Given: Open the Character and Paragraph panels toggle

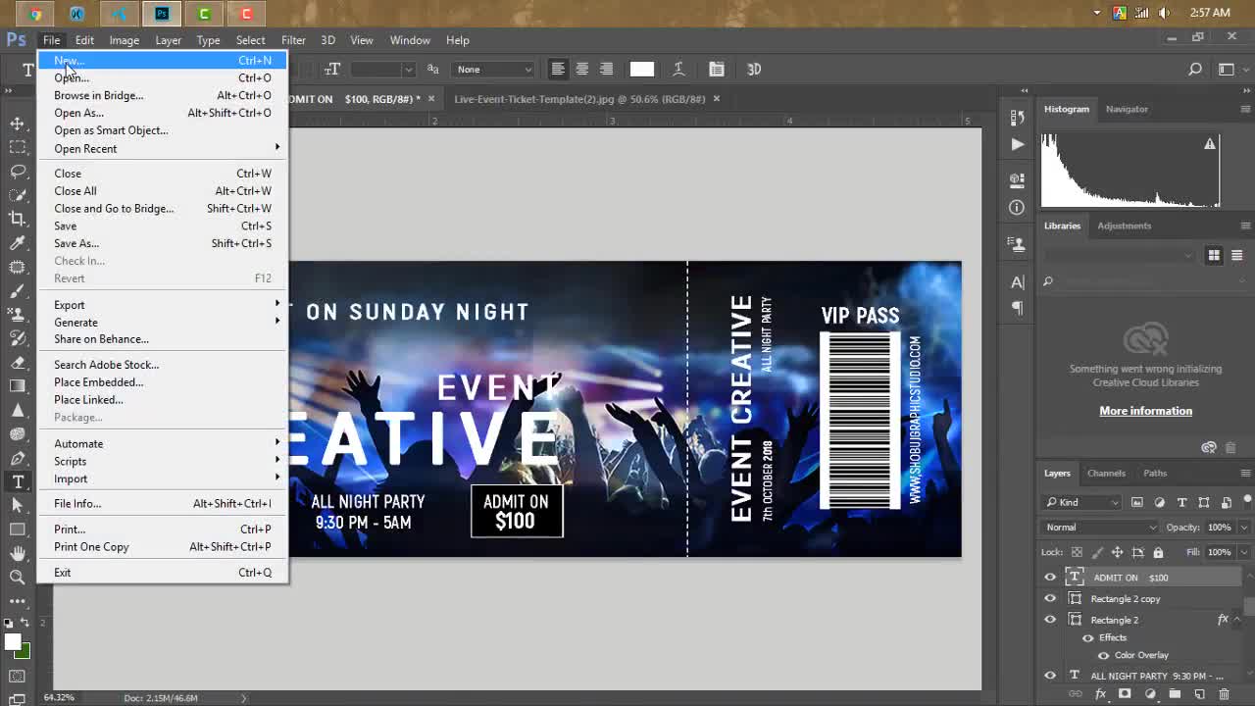Looking at the screenshot, I should click(717, 69).
